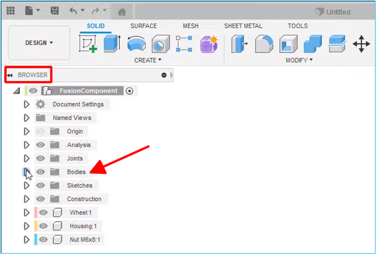Hide the Housing:1 component
Image resolution: width=376 pixels, height=254 pixels.
click(43, 226)
